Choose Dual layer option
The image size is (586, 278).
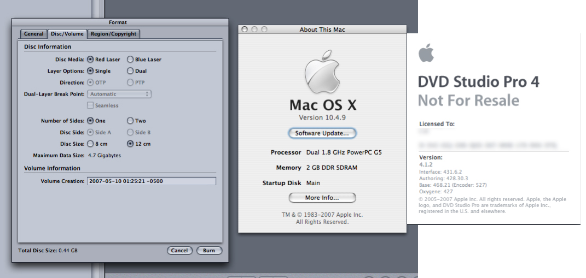[x=130, y=71]
